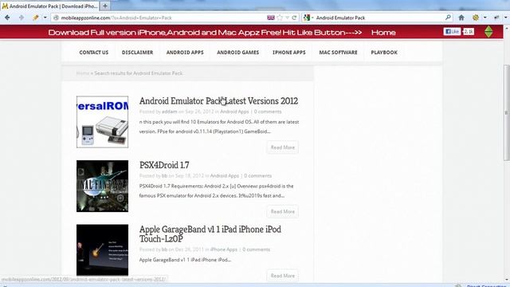
Task: Click 0 comments on PSX4Droid post
Action: (x=258, y=175)
